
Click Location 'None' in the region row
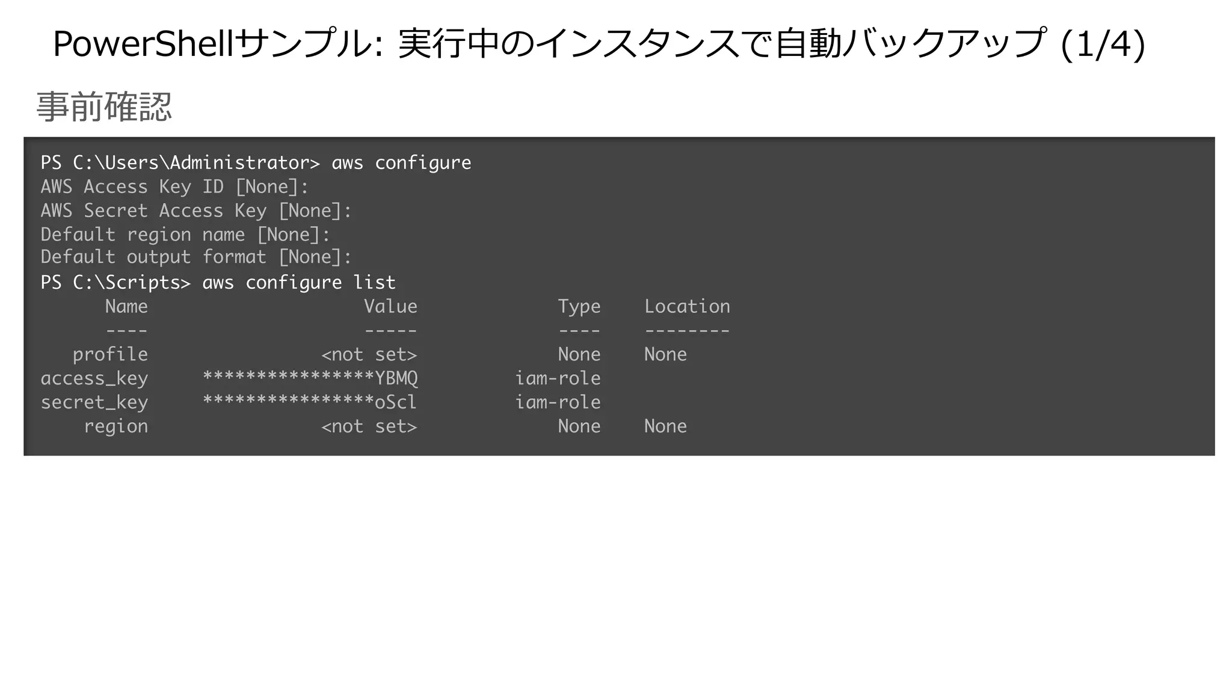[665, 427]
